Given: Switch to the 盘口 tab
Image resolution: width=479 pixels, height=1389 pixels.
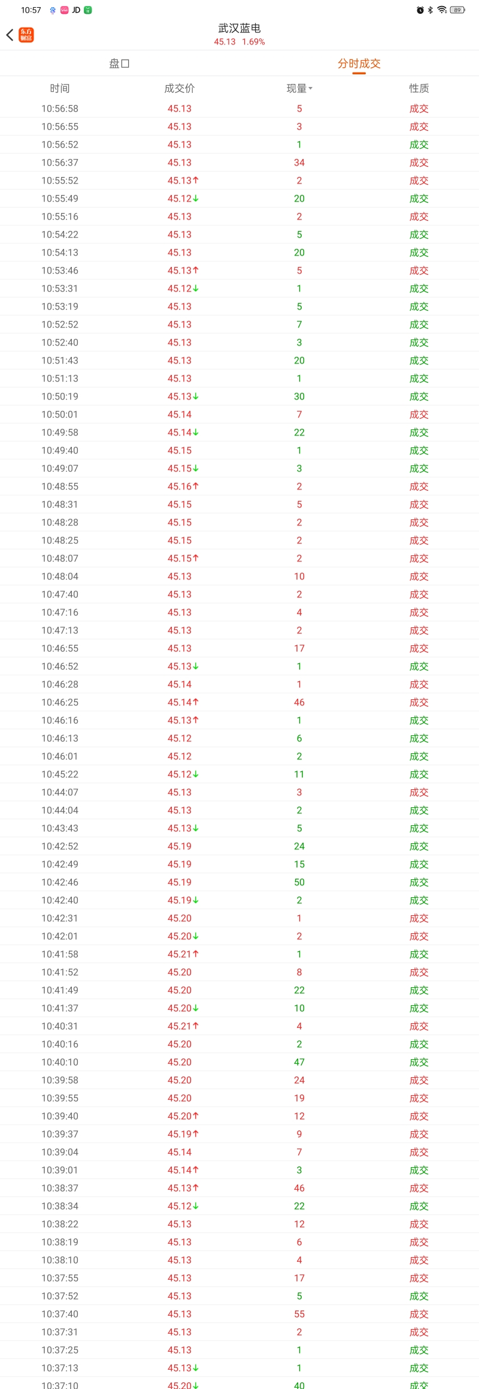Looking at the screenshot, I should pyautogui.click(x=120, y=64).
